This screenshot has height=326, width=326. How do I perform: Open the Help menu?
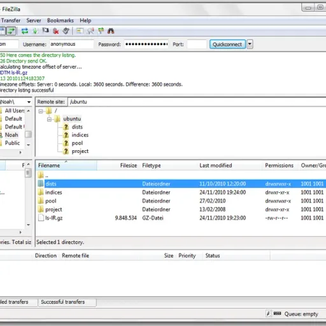pyautogui.click(x=85, y=20)
